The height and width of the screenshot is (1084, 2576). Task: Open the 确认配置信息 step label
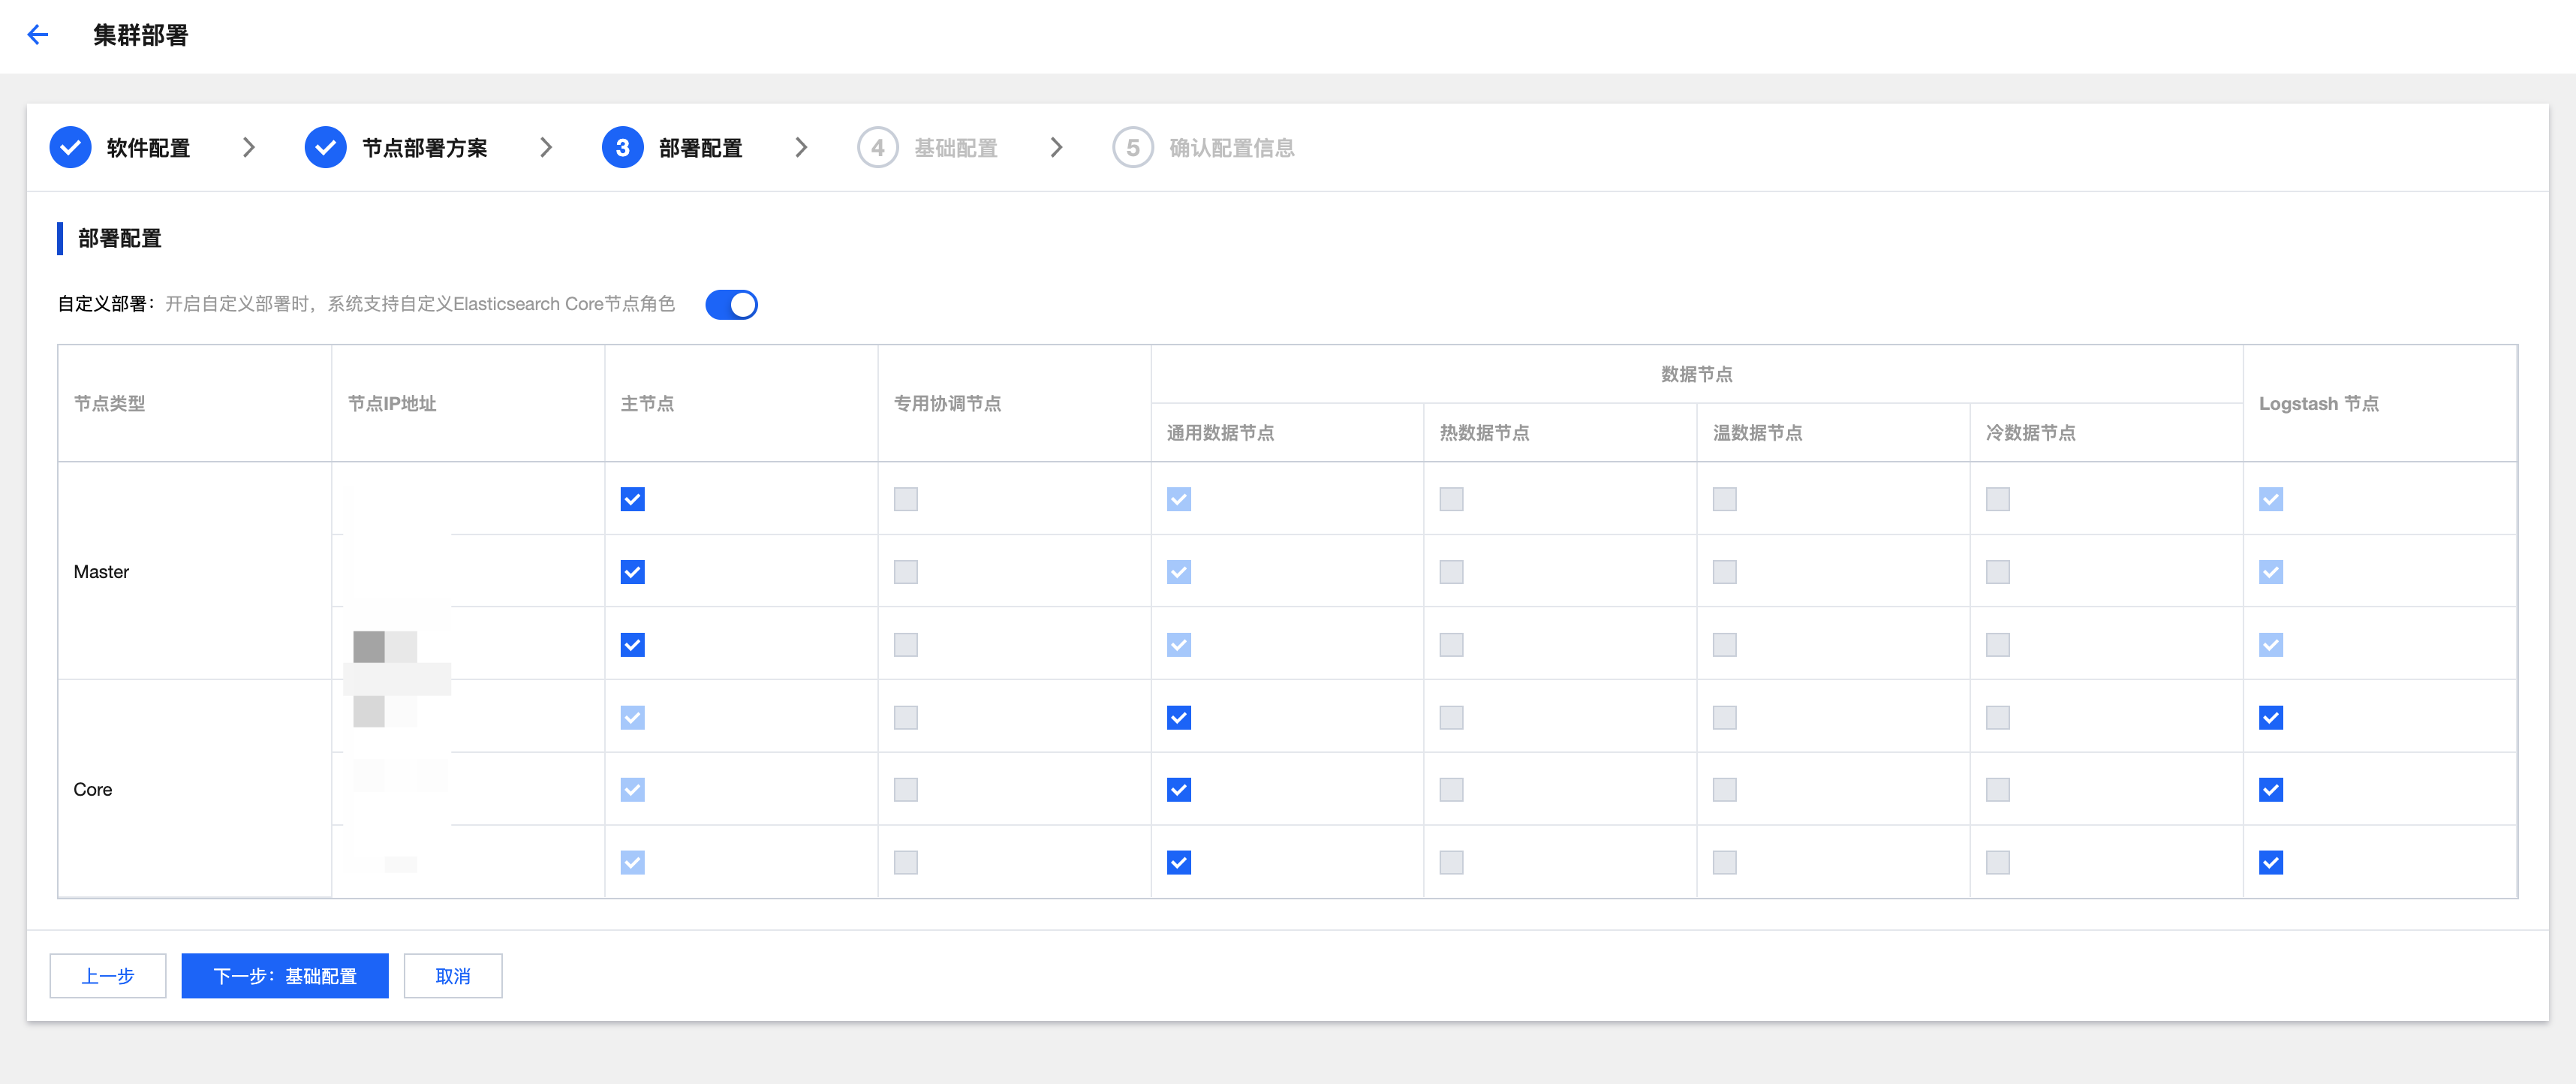(1231, 148)
